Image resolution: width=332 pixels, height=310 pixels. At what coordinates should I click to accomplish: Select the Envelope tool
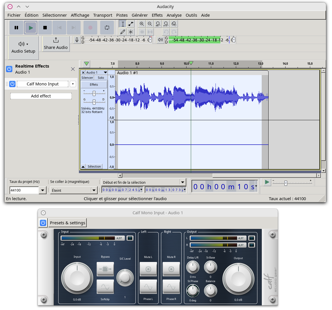(x=131, y=24)
